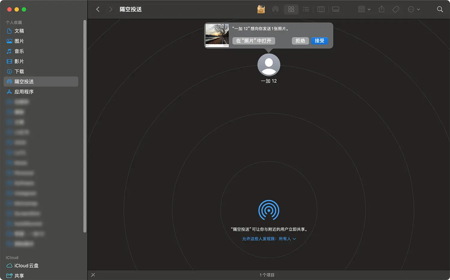Switch to column view
Image resolution: width=450 pixels, height=280 pixels.
point(321,9)
